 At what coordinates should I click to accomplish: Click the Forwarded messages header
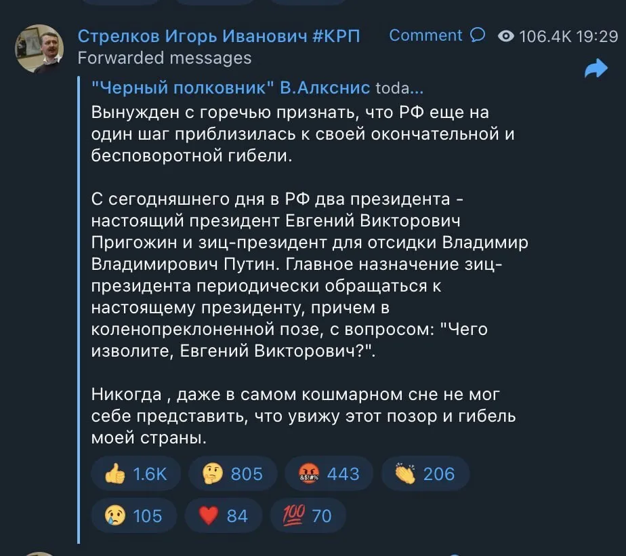pyautogui.click(x=165, y=58)
